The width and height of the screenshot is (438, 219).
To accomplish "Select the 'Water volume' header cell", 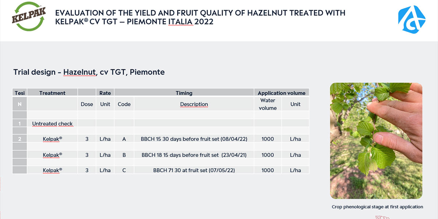I will click(268, 104).
